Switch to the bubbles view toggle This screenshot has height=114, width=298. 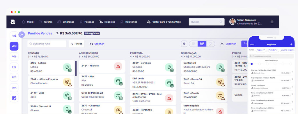pyautogui.click(x=210, y=44)
